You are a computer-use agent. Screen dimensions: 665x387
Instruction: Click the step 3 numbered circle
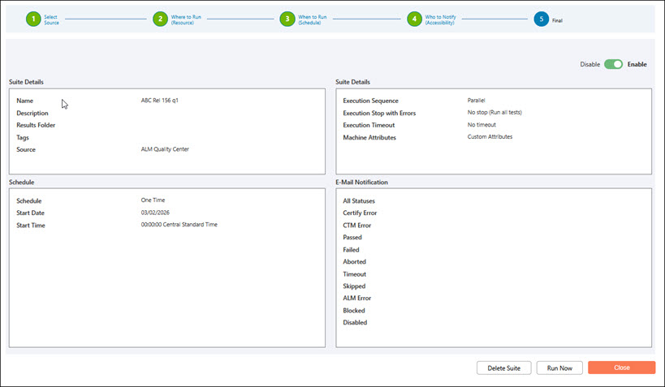tap(287, 19)
